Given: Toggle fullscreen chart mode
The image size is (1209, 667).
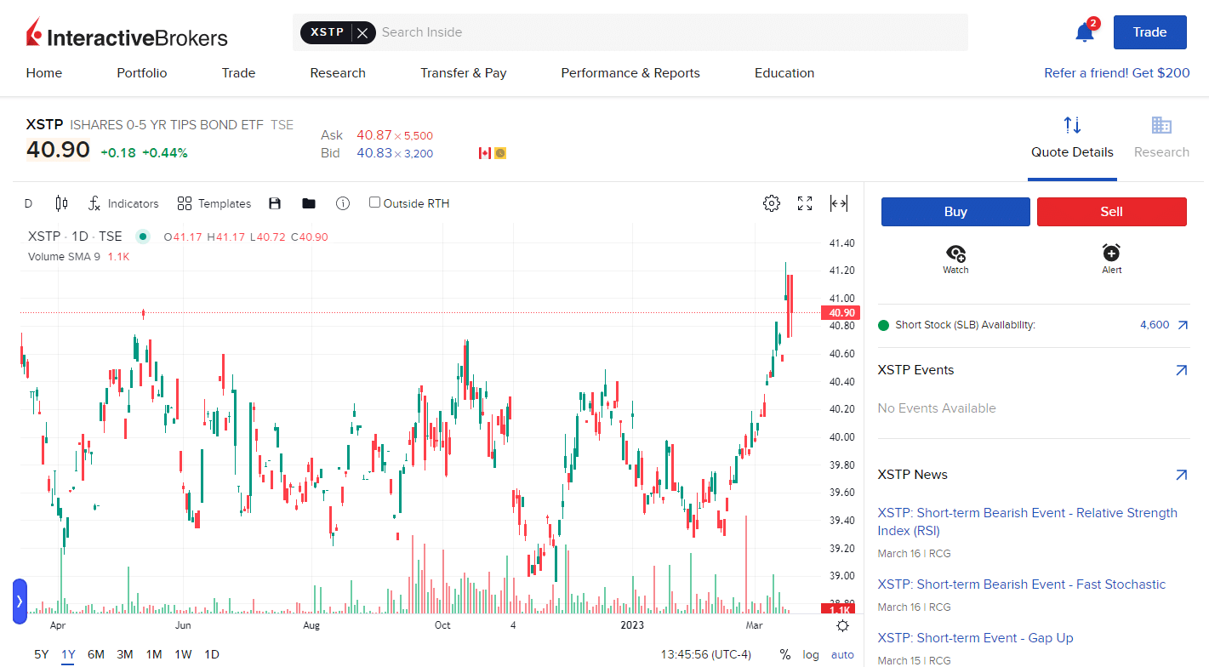Looking at the screenshot, I should (805, 203).
